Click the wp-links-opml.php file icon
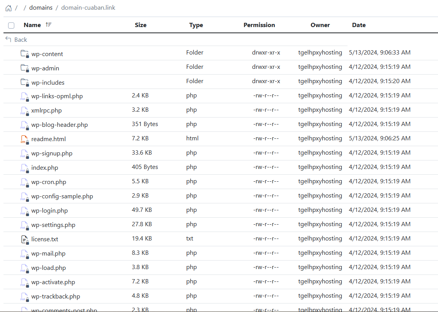Screen dimensions: 438x312 click(25, 97)
